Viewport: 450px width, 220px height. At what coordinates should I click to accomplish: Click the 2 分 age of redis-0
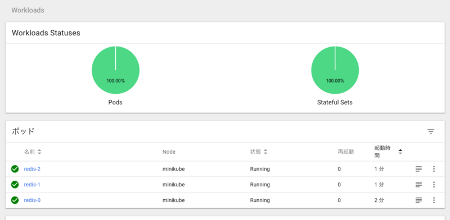pos(379,200)
